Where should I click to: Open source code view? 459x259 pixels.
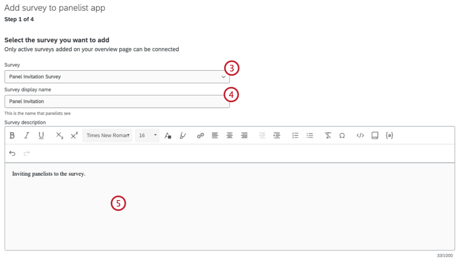[x=360, y=135]
